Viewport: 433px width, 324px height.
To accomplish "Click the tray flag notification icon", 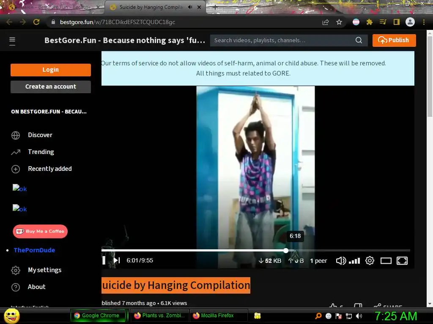I will click(x=339, y=316).
